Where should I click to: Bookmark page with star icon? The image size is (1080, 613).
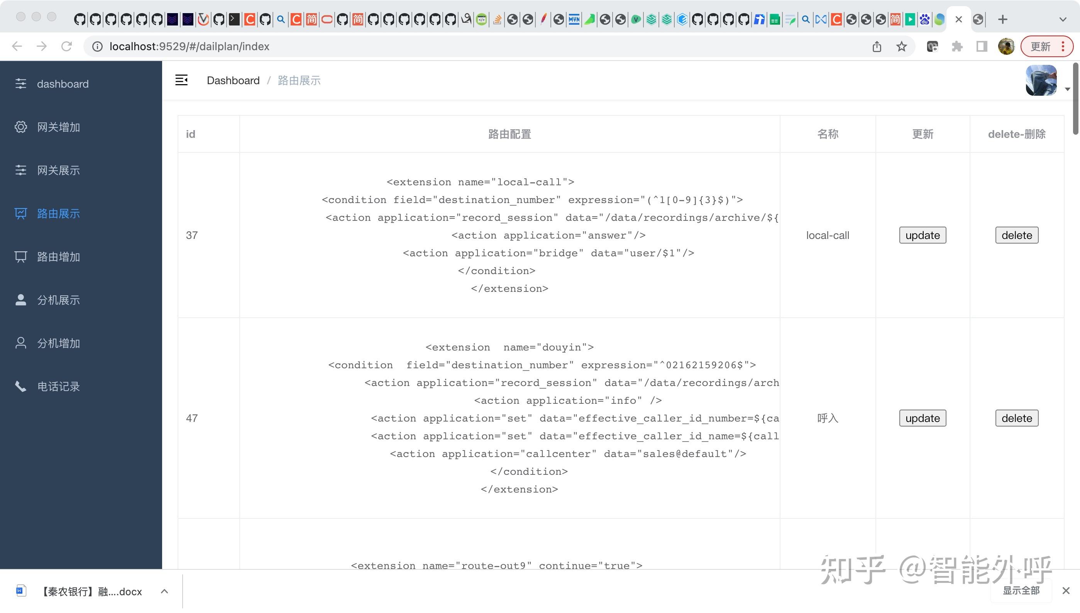point(901,46)
